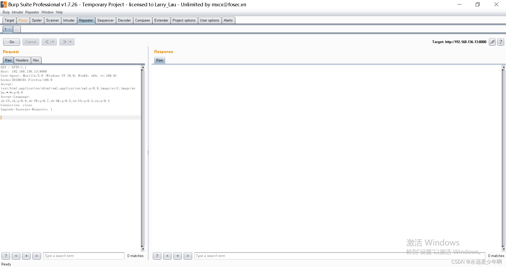Go to next match in request search
This screenshot has width=506, height=267.
37,256
